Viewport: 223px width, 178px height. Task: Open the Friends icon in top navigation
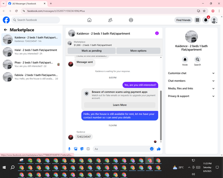coord(110,20)
